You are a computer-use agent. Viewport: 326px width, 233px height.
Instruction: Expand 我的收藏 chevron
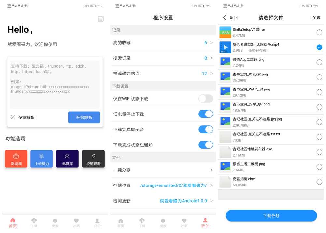tap(211, 43)
